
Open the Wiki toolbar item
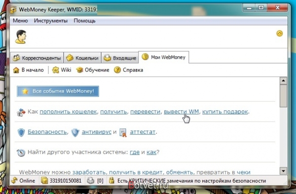(x=62, y=70)
